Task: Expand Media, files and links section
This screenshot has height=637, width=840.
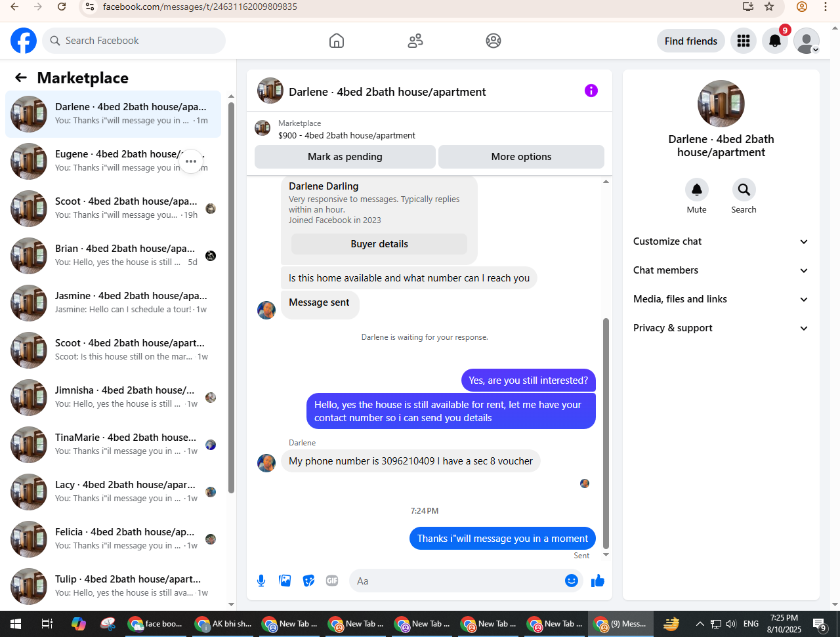Action: click(x=721, y=299)
